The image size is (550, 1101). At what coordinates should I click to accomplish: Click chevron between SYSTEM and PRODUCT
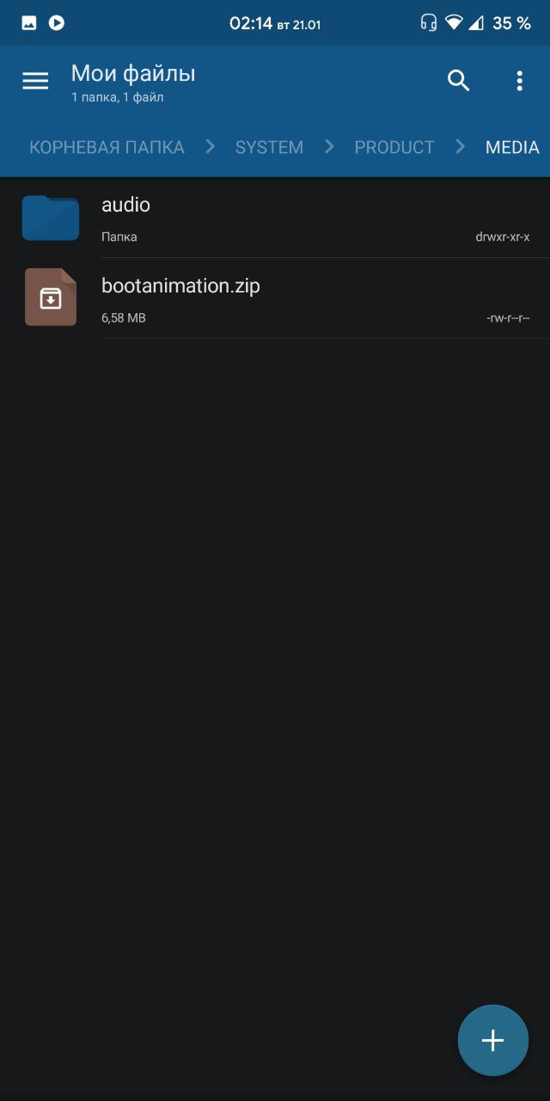(329, 147)
